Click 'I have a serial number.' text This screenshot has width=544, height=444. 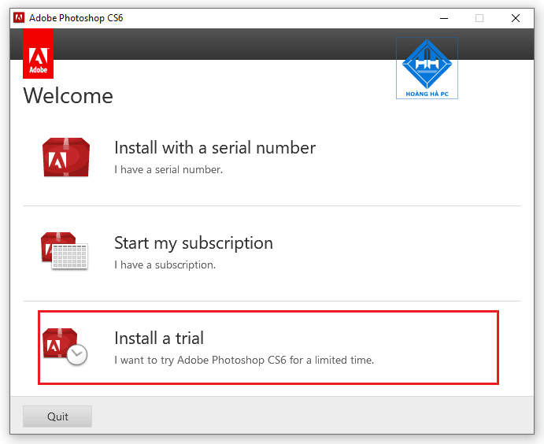point(168,169)
